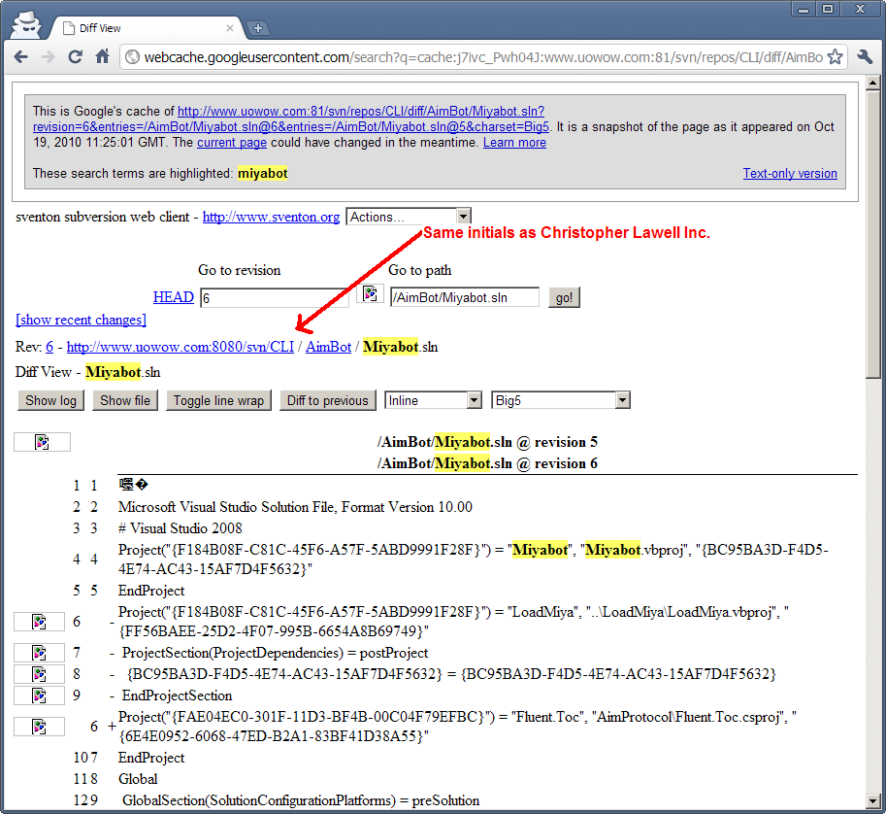Close the Diff View tab
Screen dimensions: 886x814
[x=229, y=28]
